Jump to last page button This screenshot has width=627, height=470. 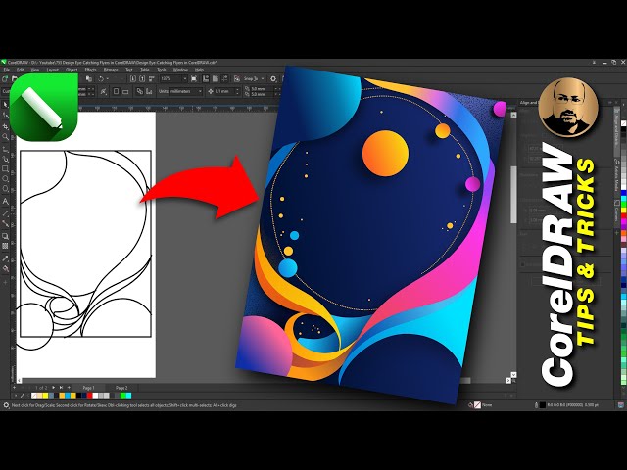(x=61, y=388)
